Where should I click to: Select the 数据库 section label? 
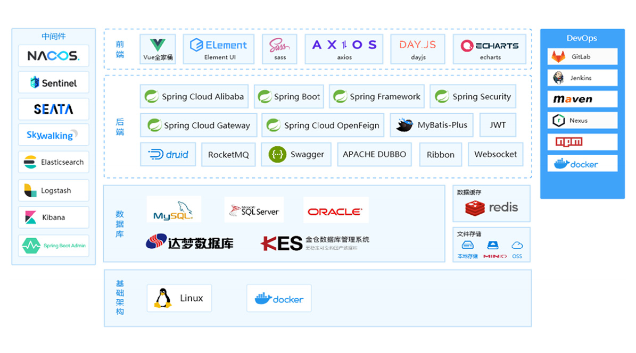(120, 224)
